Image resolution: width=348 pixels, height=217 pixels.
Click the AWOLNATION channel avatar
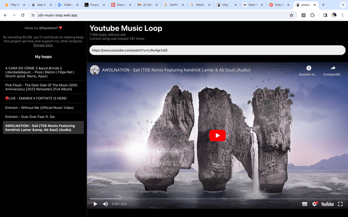click(x=95, y=70)
